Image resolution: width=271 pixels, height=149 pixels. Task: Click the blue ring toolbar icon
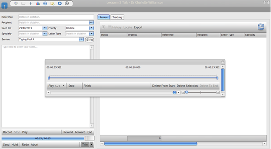click(x=60, y=3)
